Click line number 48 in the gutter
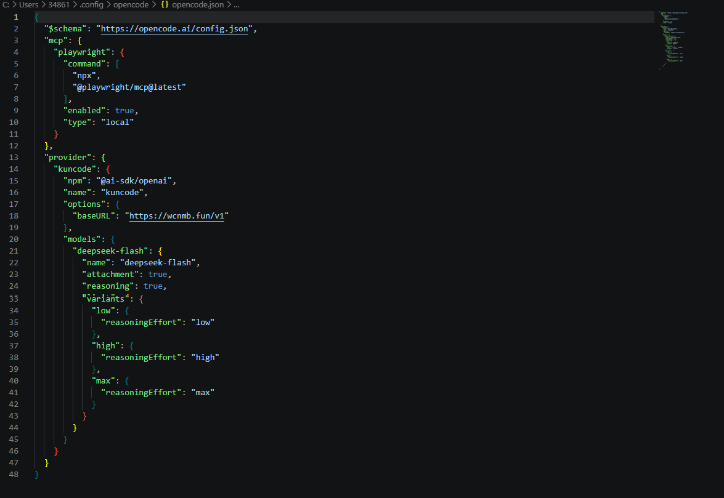The width and height of the screenshot is (724, 498). pyautogui.click(x=14, y=475)
